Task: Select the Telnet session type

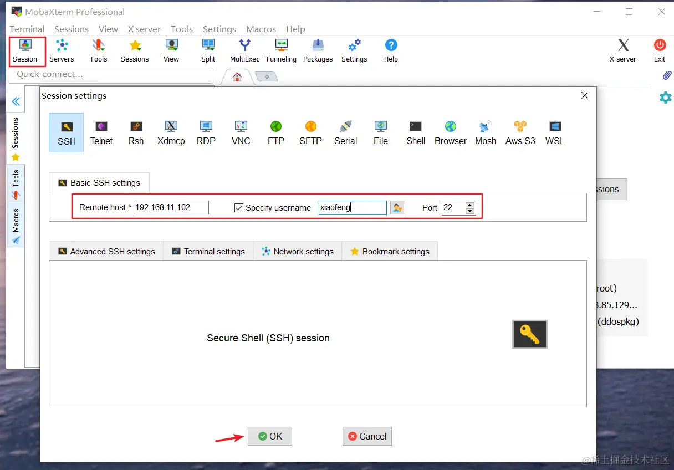Action: [x=101, y=133]
